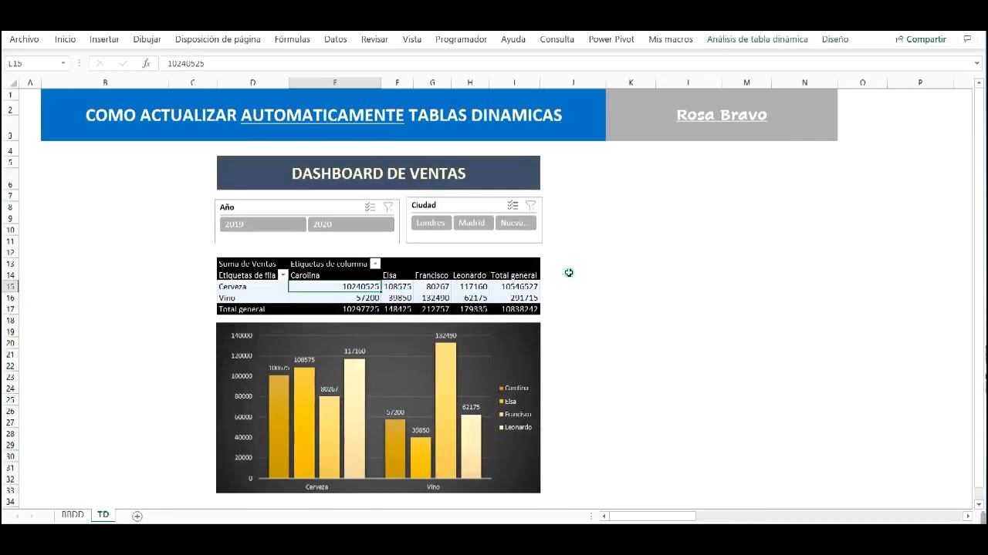Select the Londres slicer button

point(431,223)
